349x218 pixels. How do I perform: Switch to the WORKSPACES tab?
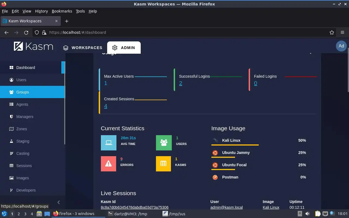tap(83, 48)
